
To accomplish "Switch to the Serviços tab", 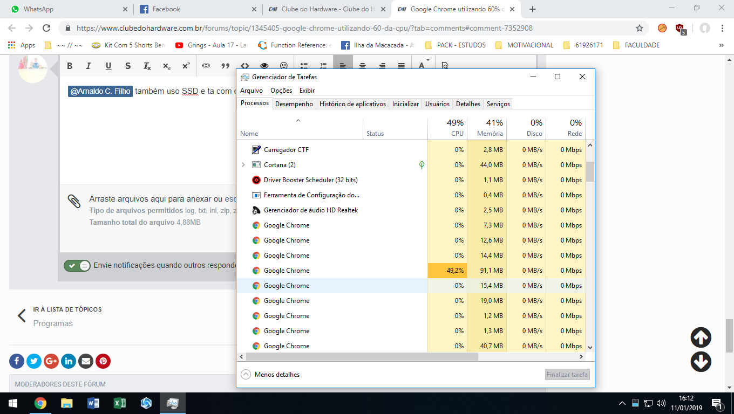I will pyautogui.click(x=498, y=104).
